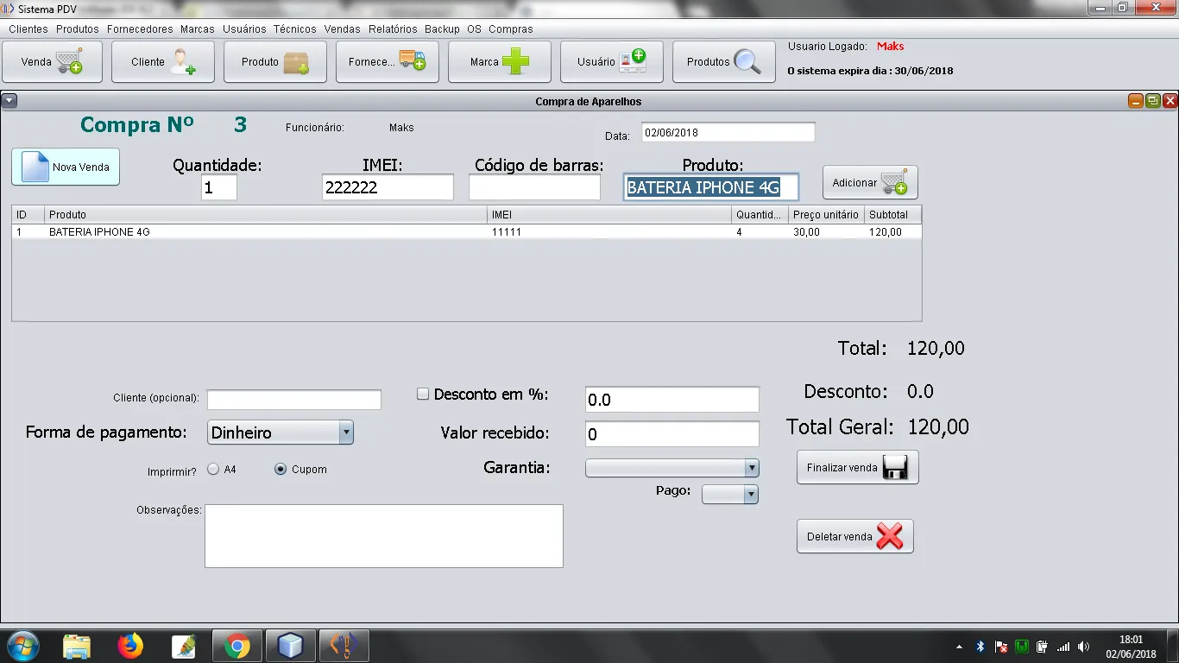Open the Técnicos menu
This screenshot has width=1179, height=663.
pyautogui.click(x=295, y=28)
